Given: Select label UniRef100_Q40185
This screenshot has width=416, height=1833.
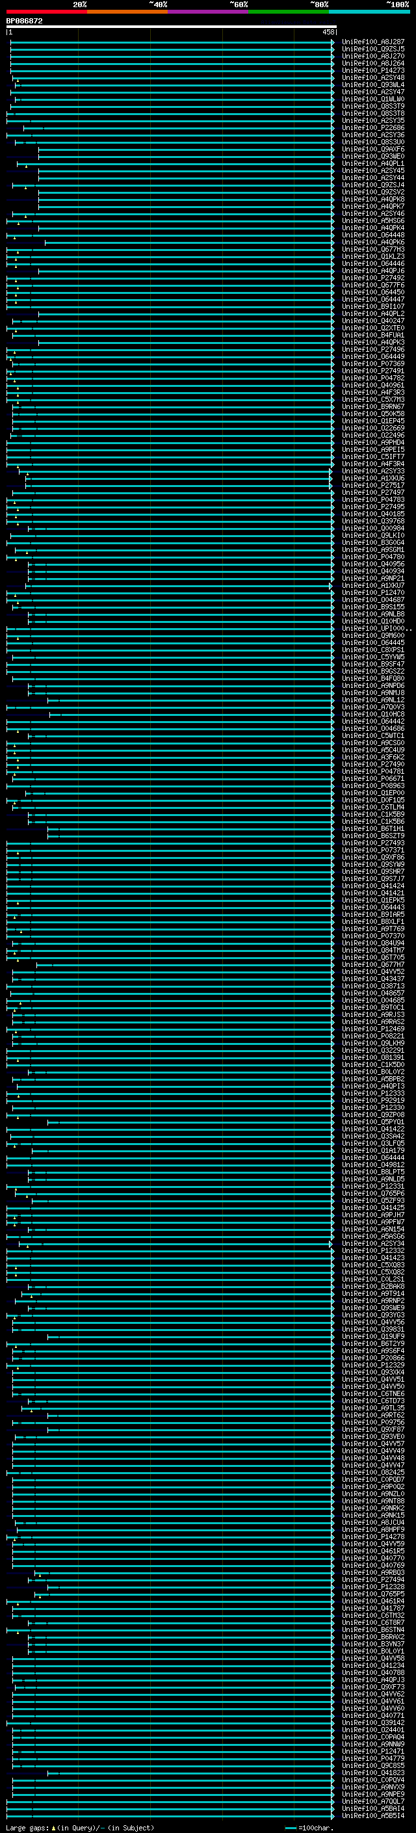Looking at the screenshot, I should tap(373, 514).
